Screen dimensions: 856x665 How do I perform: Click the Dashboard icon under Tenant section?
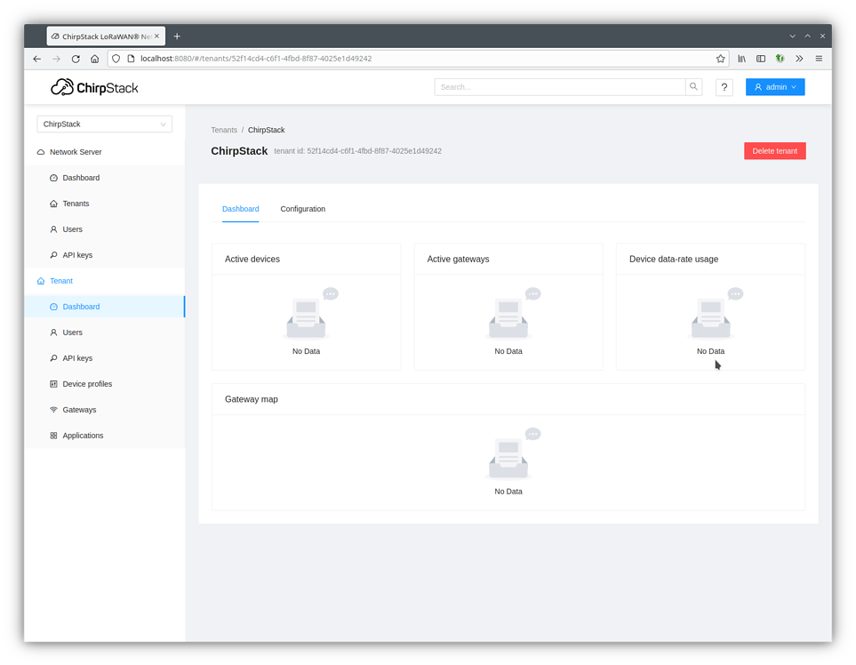(53, 306)
